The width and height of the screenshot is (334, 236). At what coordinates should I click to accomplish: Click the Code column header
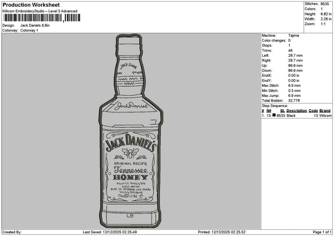pyautogui.click(x=313, y=111)
